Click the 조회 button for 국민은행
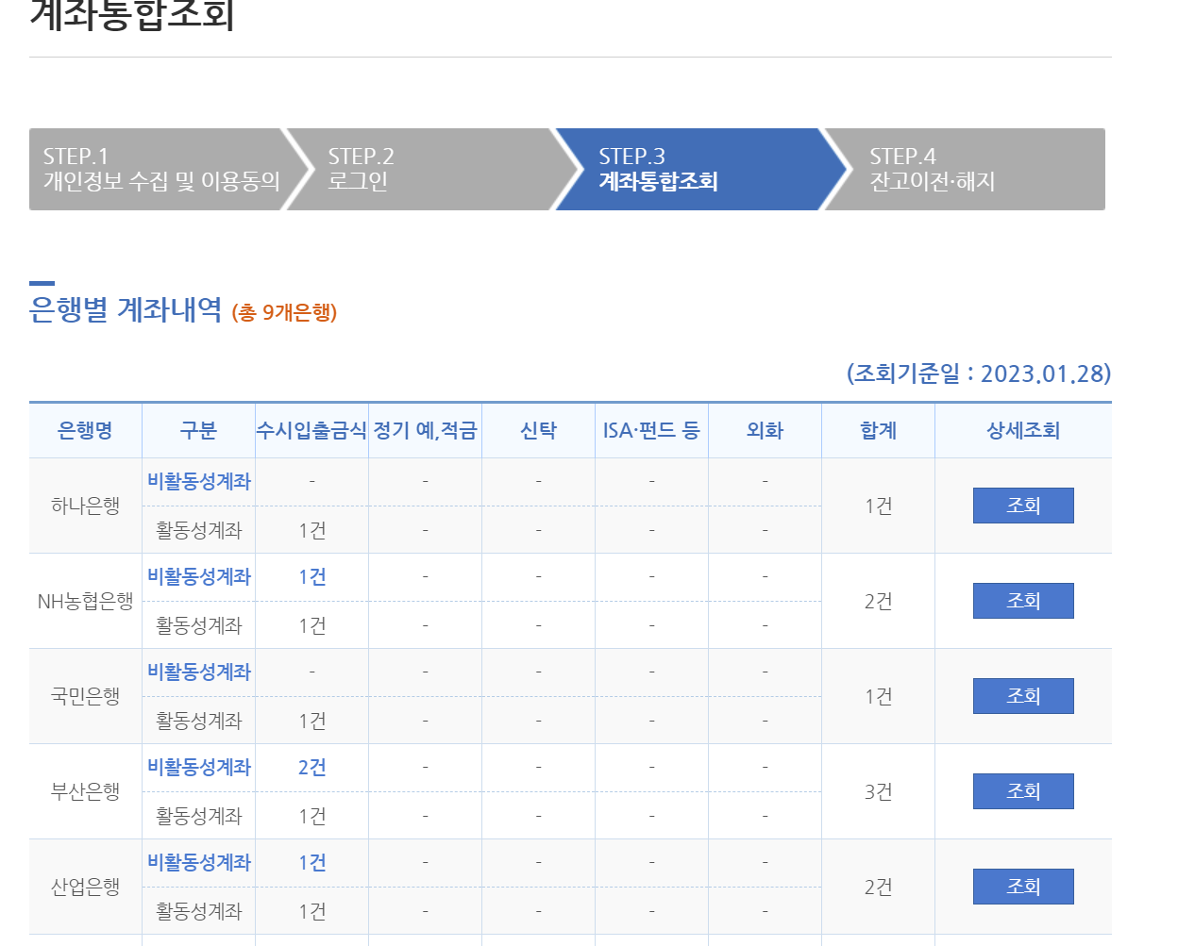Viewport: 1178px width, 946px height. click(1022, 696)
